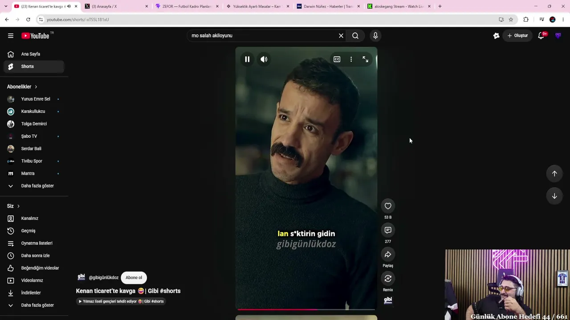Go to the next Short with down arrow
Image resolution: width=570 pixels, height=320 pixels.
coord(554,196)
